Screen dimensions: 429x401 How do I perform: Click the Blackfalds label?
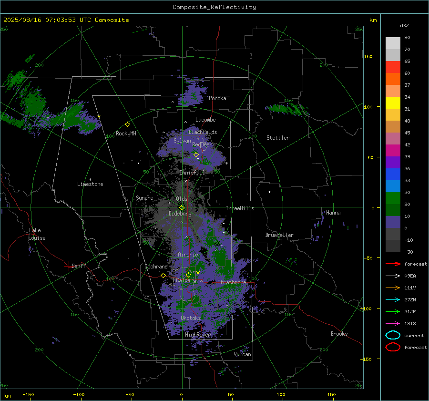203,132
